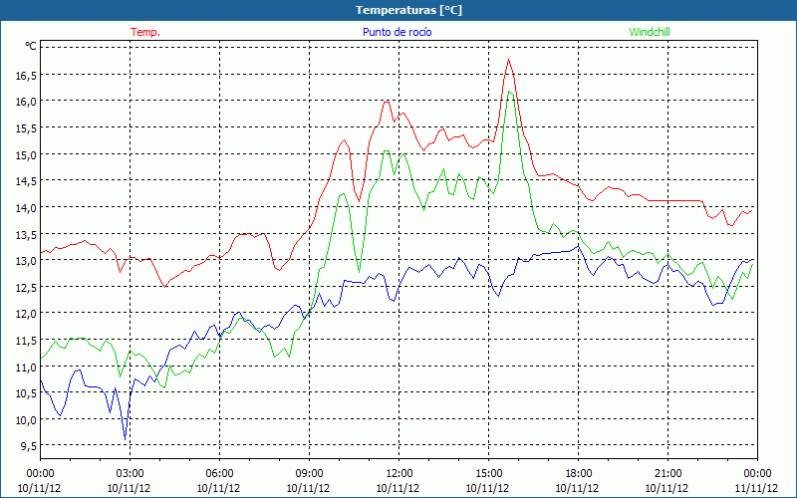Screen dimensions: 797x498
Task: Click the 13,0 y-axis value
Action: point(26,261)
